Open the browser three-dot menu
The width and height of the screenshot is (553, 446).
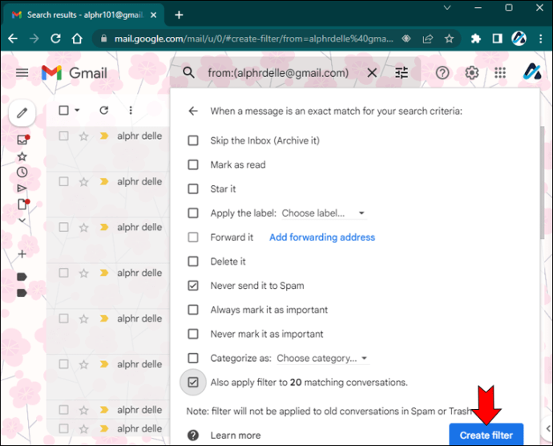pyautogui.click(x=540, y=39)
